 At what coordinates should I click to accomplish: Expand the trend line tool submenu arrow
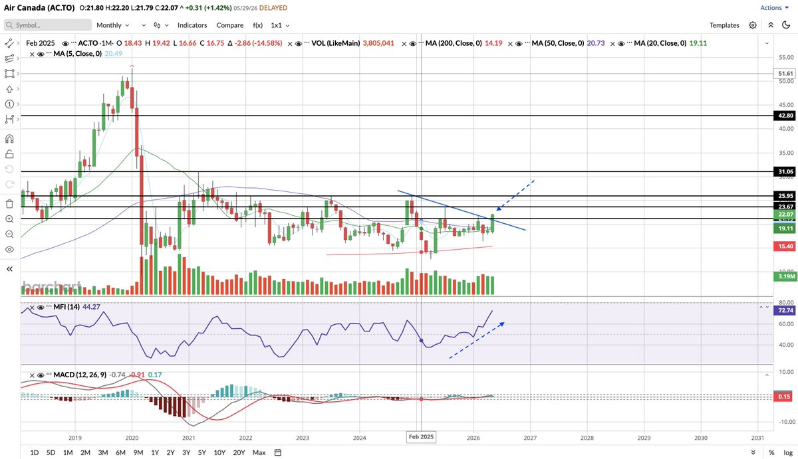pyautogui.click(x=19, y=42)
